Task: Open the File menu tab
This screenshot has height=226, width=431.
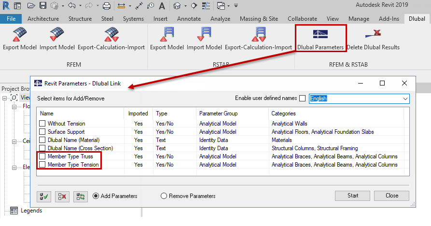Action: point(11,19)
